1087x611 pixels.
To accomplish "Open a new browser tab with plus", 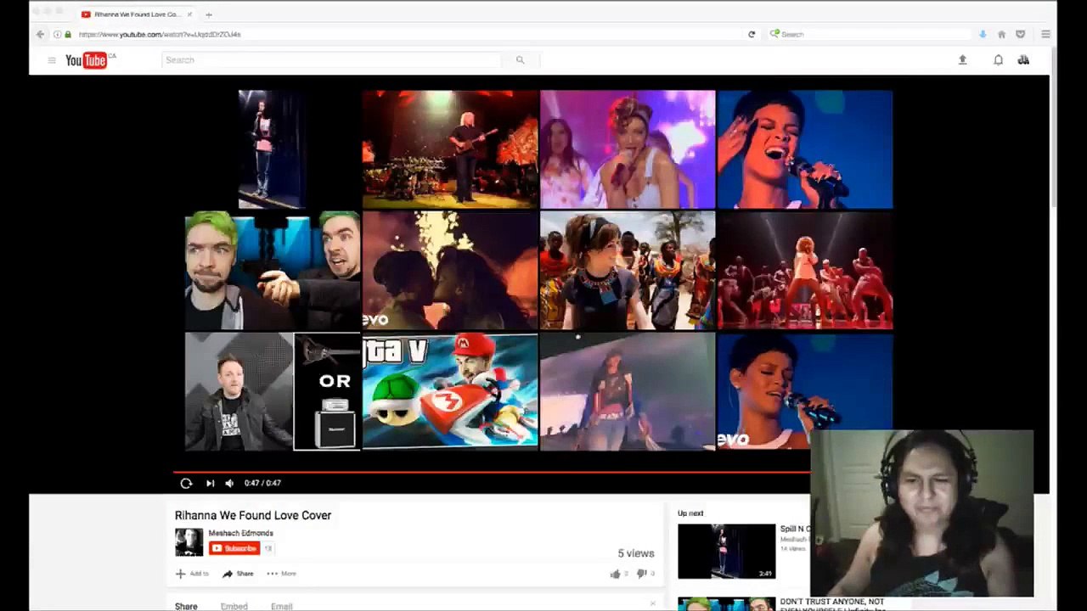I will click(209, 14).
